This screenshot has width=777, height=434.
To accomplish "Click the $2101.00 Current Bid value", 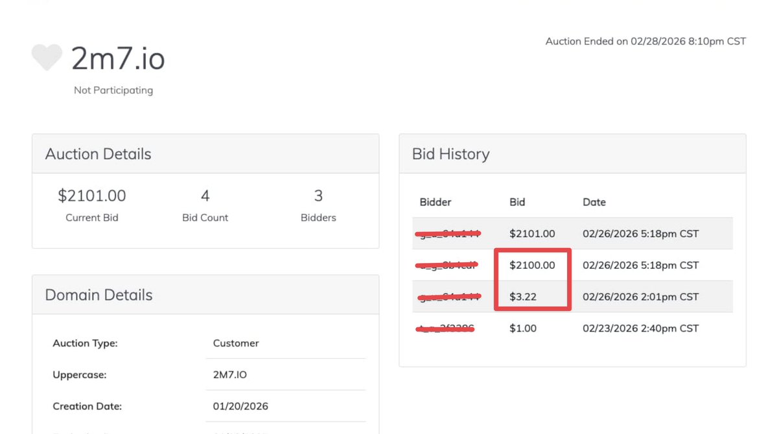I will click(x=91, y=196).
